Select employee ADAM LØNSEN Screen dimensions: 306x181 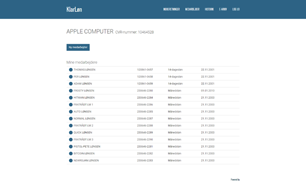pyautogui.click(x=83, y=84)
